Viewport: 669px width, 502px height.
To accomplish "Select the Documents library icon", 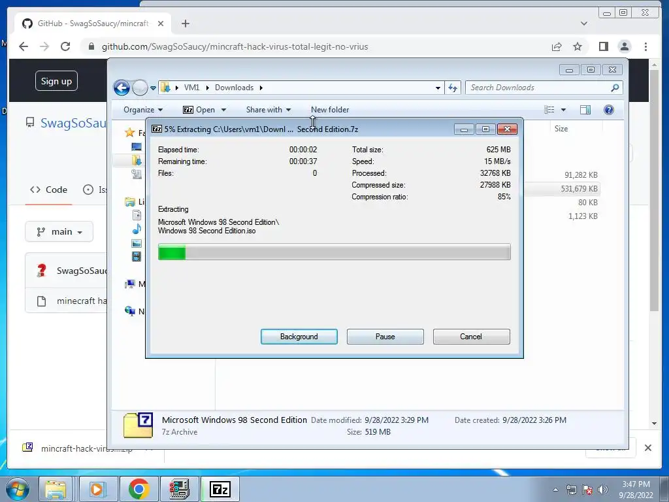I will point(137,215).
